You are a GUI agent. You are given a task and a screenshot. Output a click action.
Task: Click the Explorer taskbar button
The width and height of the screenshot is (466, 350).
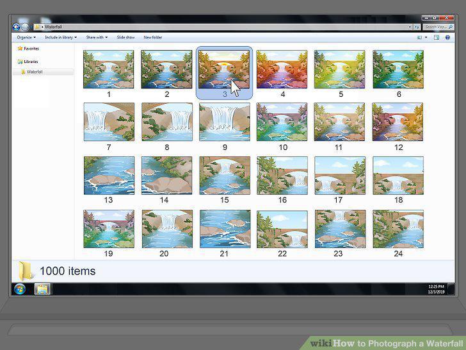coord(42,289)
